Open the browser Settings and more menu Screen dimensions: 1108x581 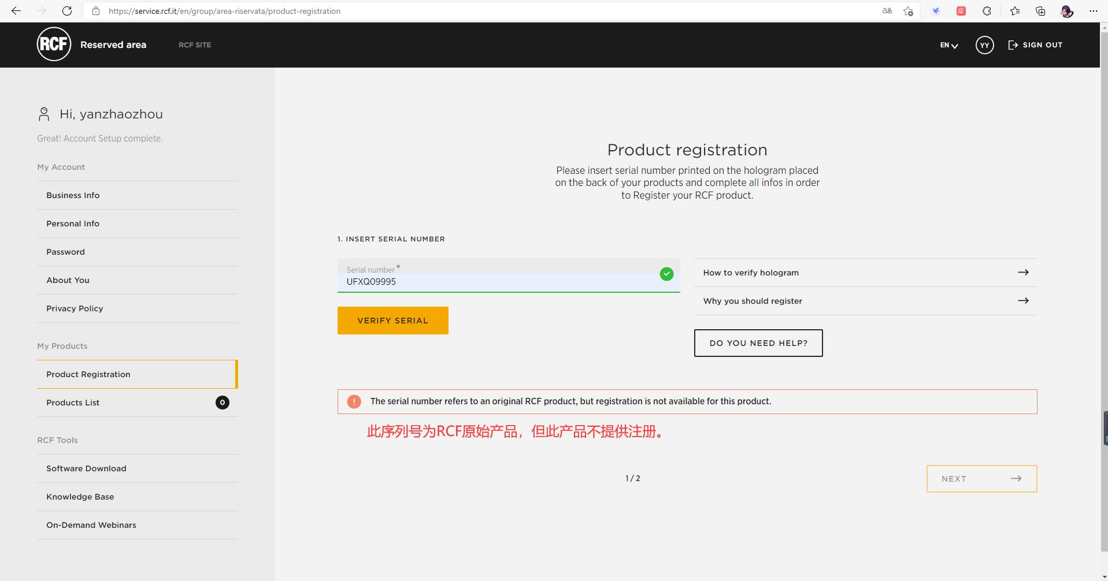click(1093, 11)
